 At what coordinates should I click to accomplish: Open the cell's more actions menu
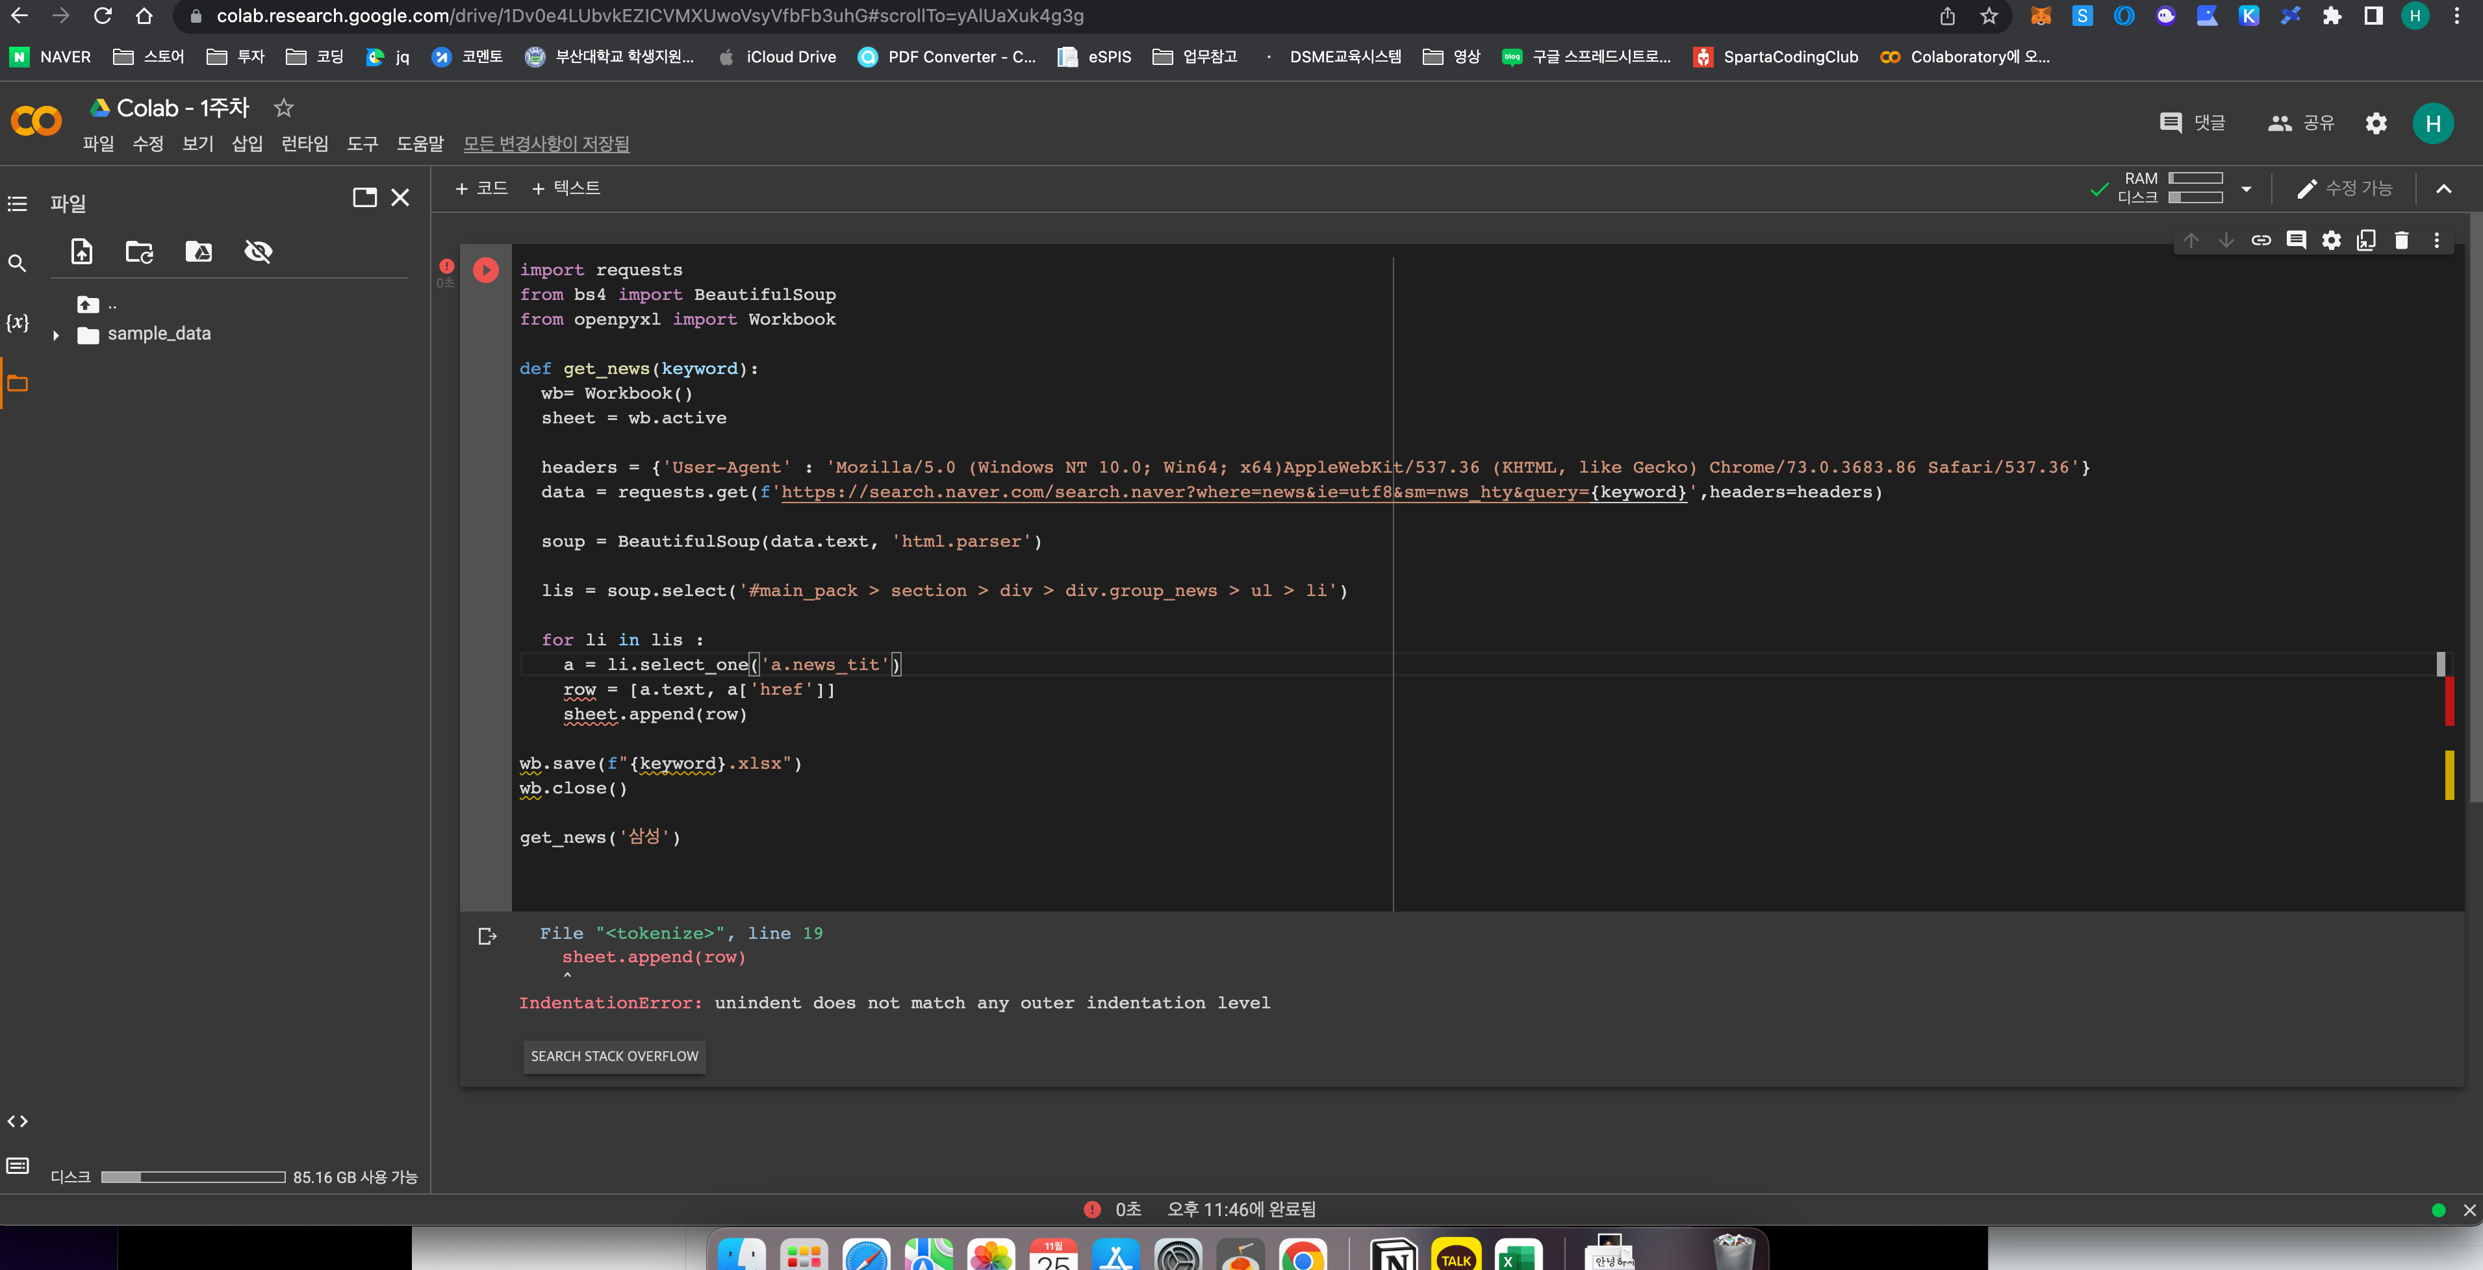point(2437,240)
